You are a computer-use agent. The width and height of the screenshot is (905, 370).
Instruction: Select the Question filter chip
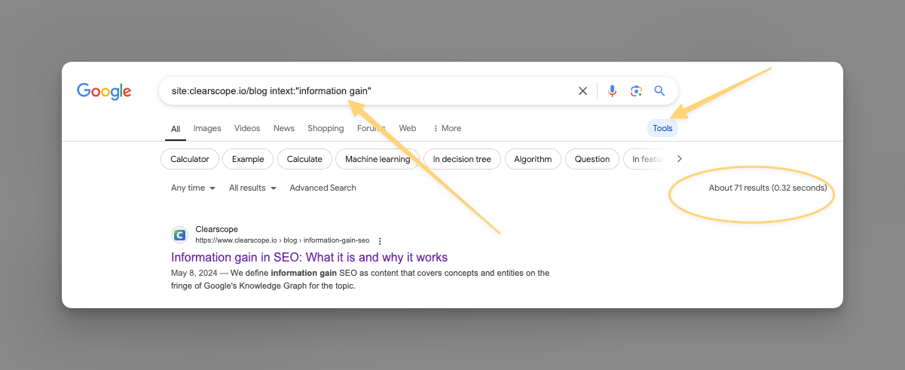tap(592, 159)
